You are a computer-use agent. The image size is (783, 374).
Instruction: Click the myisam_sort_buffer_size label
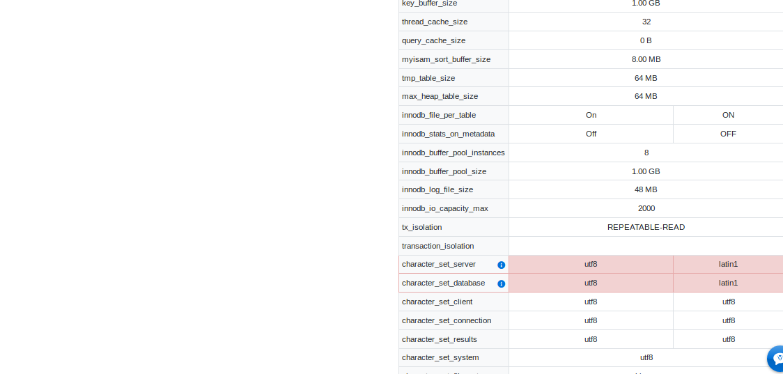pos(446,59)
